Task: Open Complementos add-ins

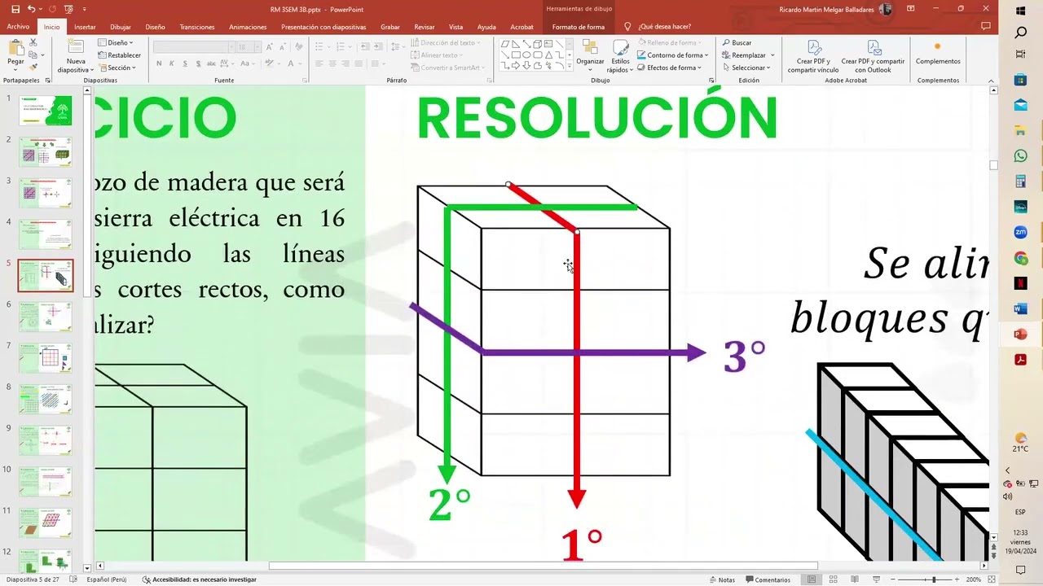Action: point(938,53)
